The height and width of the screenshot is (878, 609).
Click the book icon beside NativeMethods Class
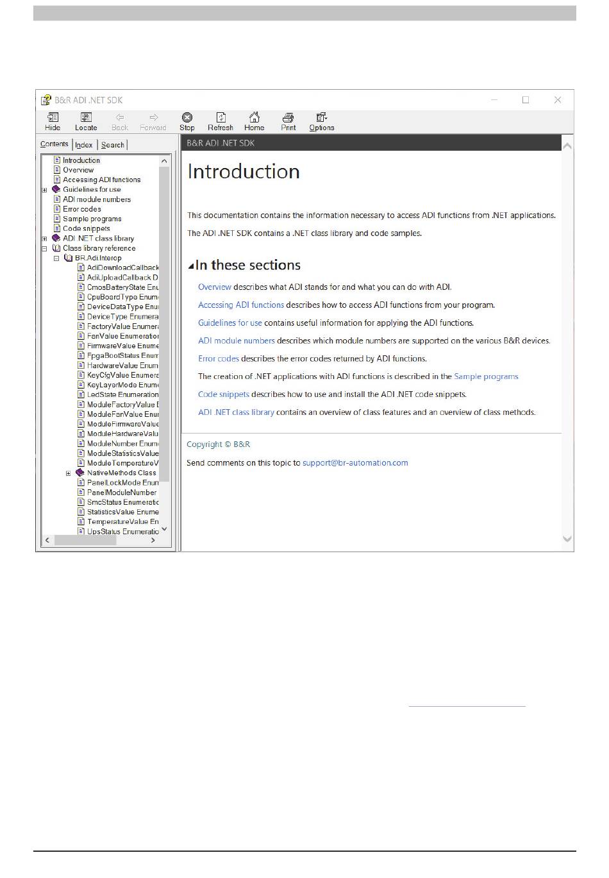[x=80, y=473]
